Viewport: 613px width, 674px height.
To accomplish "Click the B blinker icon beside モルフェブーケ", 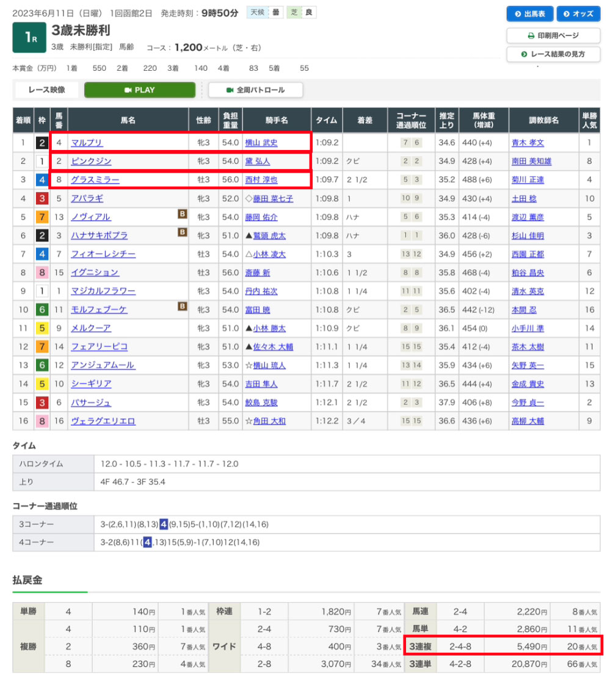I will click(182, 307).
